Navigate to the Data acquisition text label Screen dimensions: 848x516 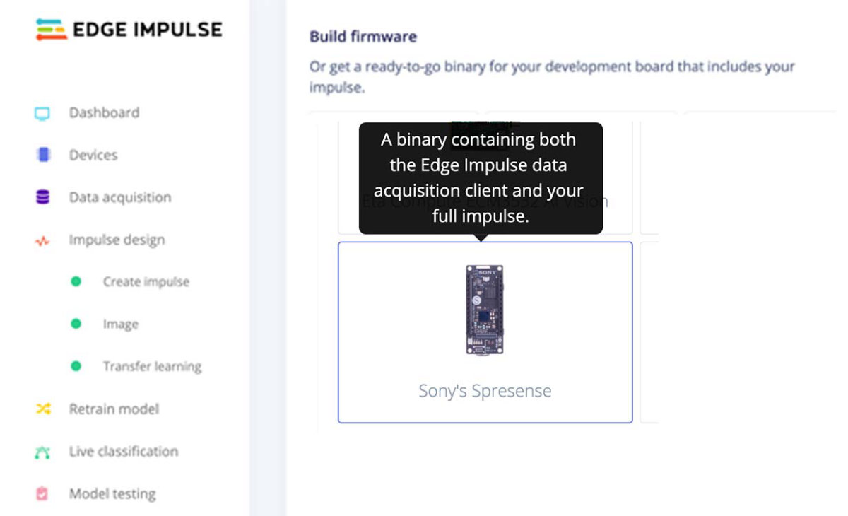120,198
